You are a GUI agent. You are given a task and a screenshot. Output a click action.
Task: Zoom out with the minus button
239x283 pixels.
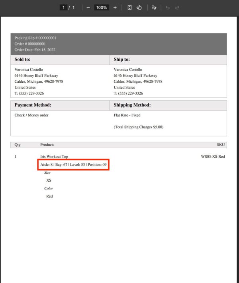pos(88,8)
